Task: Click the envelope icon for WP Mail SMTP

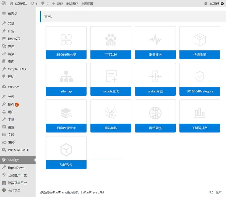Action: pos(4,150)
